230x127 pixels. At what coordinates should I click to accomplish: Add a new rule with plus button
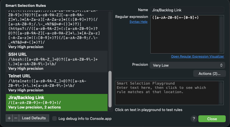[9, 118]
